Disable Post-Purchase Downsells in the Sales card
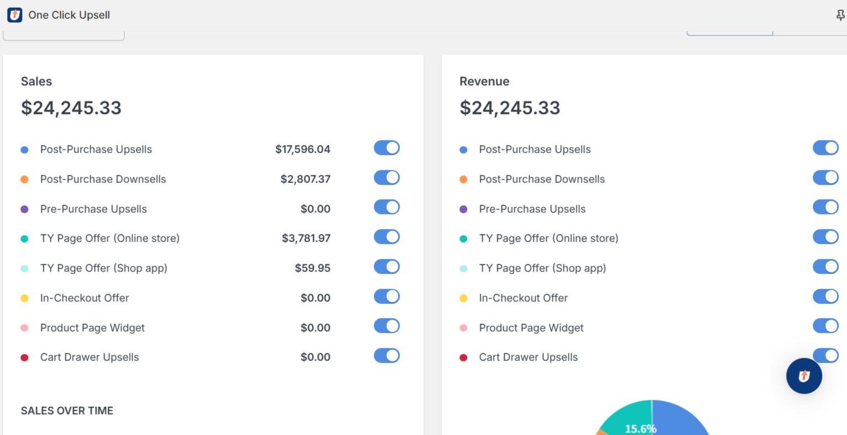The height and width of the screenshot is (435, 847). click(x=386, y=178)
